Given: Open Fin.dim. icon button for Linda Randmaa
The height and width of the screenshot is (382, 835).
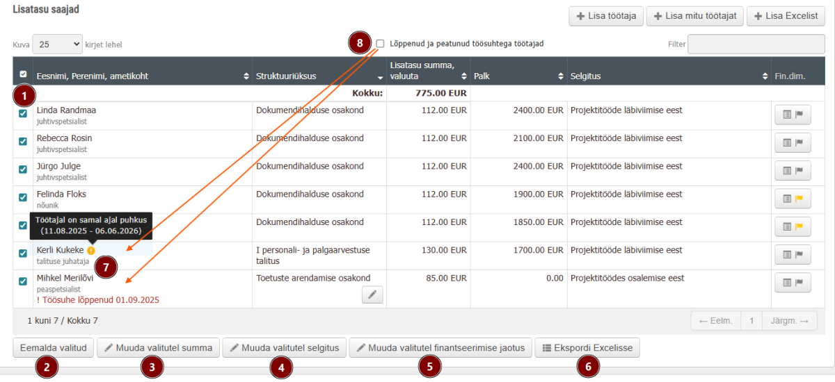Looking at the screenshot, I should point(793,115).
